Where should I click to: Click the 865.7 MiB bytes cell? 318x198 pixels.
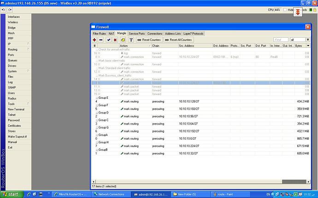tap(303, 139)
